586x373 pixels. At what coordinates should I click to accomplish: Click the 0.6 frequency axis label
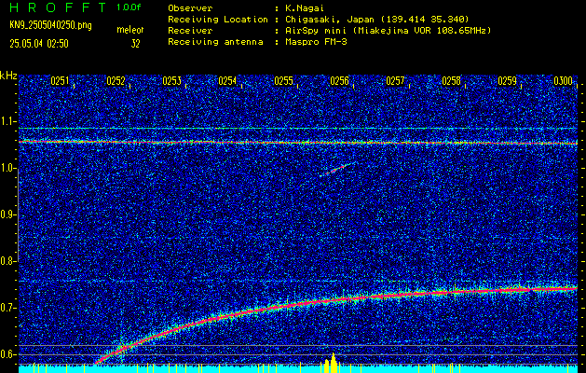pos(7,354)
